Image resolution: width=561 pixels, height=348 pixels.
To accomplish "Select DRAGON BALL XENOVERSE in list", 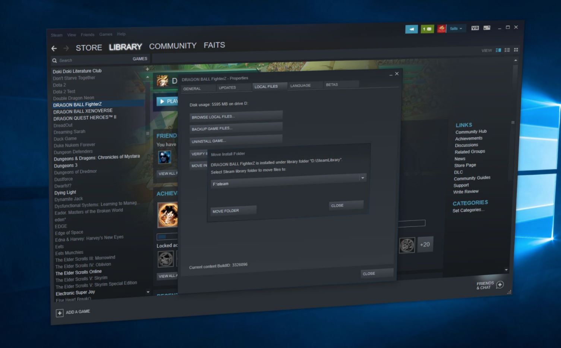I will 83,111.
